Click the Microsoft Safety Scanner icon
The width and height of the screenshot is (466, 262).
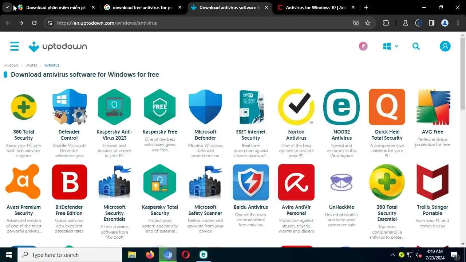205,182
